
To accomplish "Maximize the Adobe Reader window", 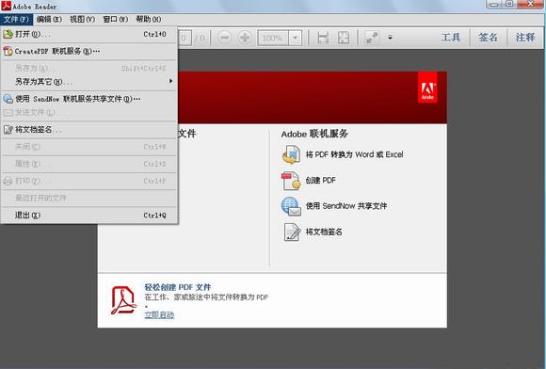I will (509, 4).
